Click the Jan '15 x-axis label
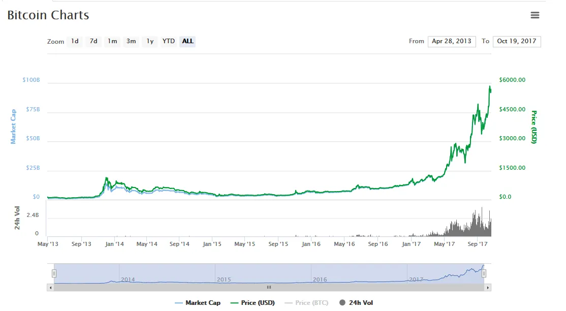 click(212, 244)
